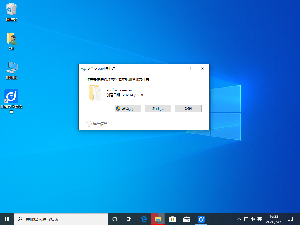This screenshot has height=225, width=300.
Task: Click the taskbar search box
Action: pos(61,219)
